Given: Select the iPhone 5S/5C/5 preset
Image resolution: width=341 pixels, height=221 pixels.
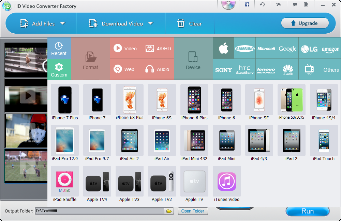Looking at the screenshot, I should 292,103.
